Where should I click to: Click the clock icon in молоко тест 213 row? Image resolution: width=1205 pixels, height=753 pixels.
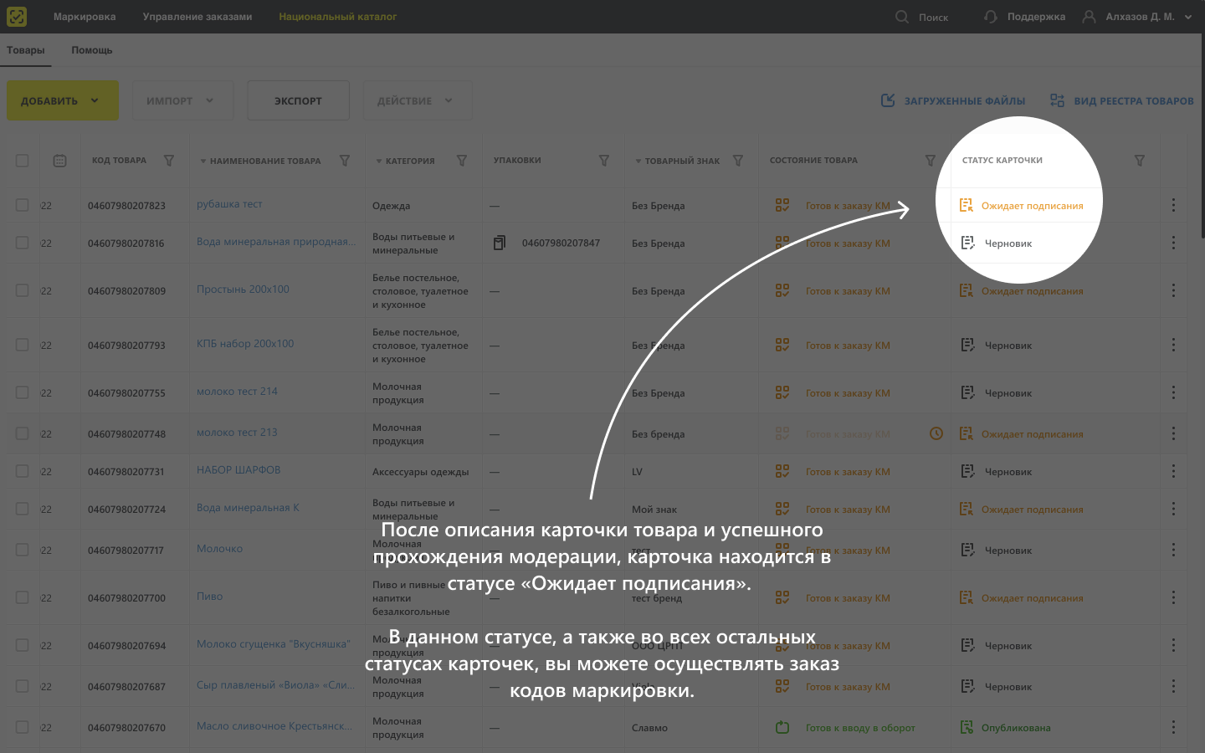click(x=936, y=433)
